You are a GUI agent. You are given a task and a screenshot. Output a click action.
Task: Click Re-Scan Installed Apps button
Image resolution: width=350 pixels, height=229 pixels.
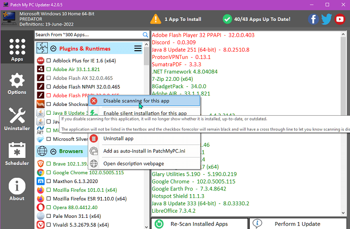[199, 223]
